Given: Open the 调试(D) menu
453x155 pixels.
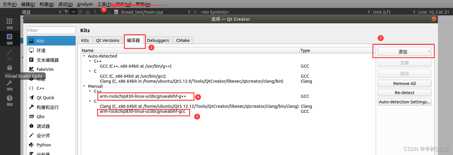Looking at the screenshot, I should [x=65, y=4].
